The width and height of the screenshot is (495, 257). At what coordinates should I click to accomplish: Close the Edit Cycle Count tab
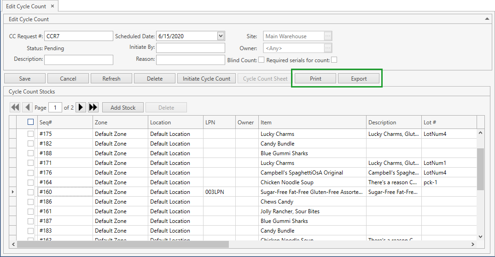click(52, 6)
